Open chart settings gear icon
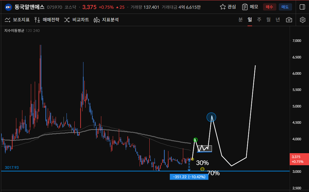 (x=302, y=20)
